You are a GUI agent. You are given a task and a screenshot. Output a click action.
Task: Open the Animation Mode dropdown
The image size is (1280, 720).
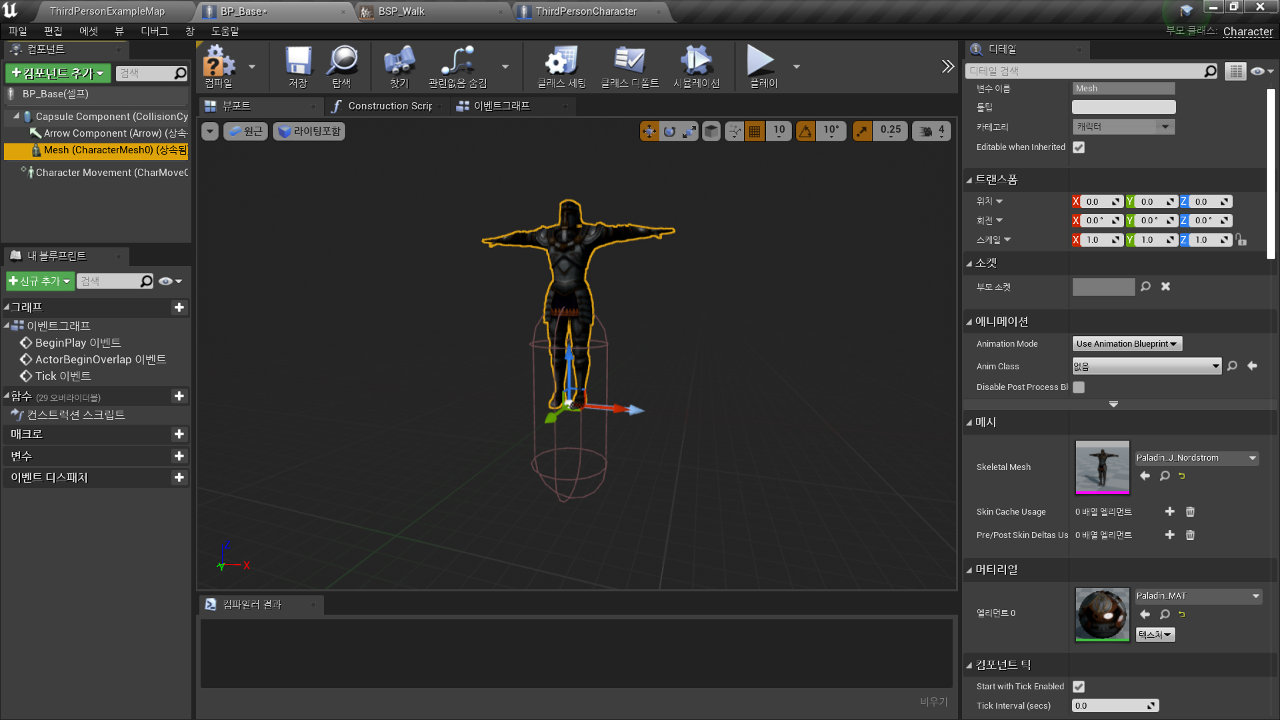[x=1127, y=344]
